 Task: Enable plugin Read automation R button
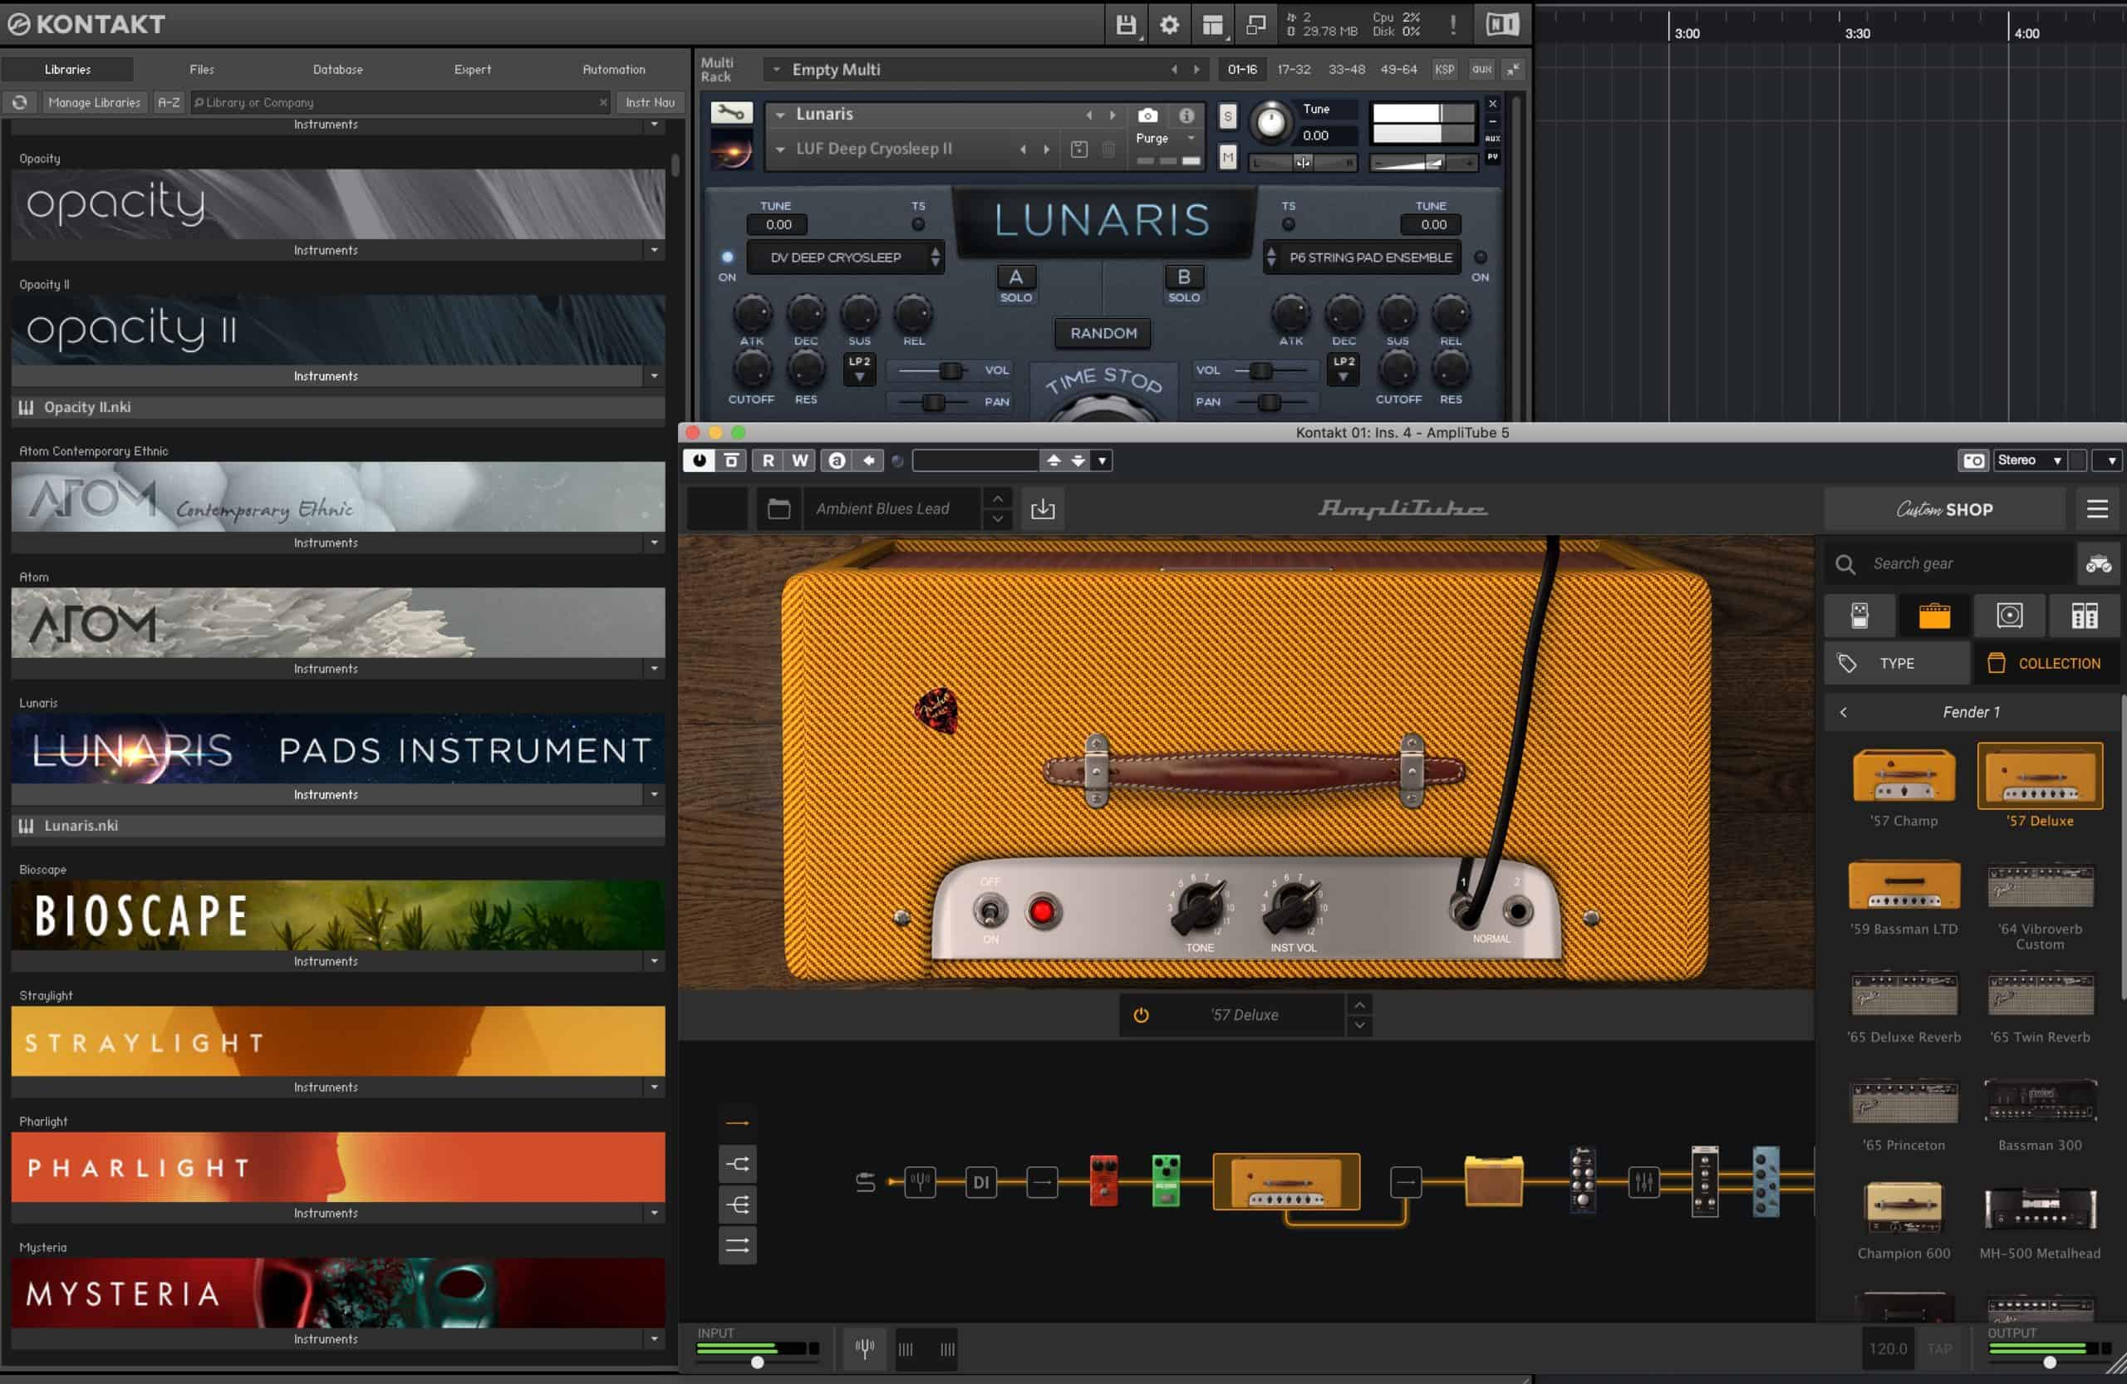click(x=768, y=460)
